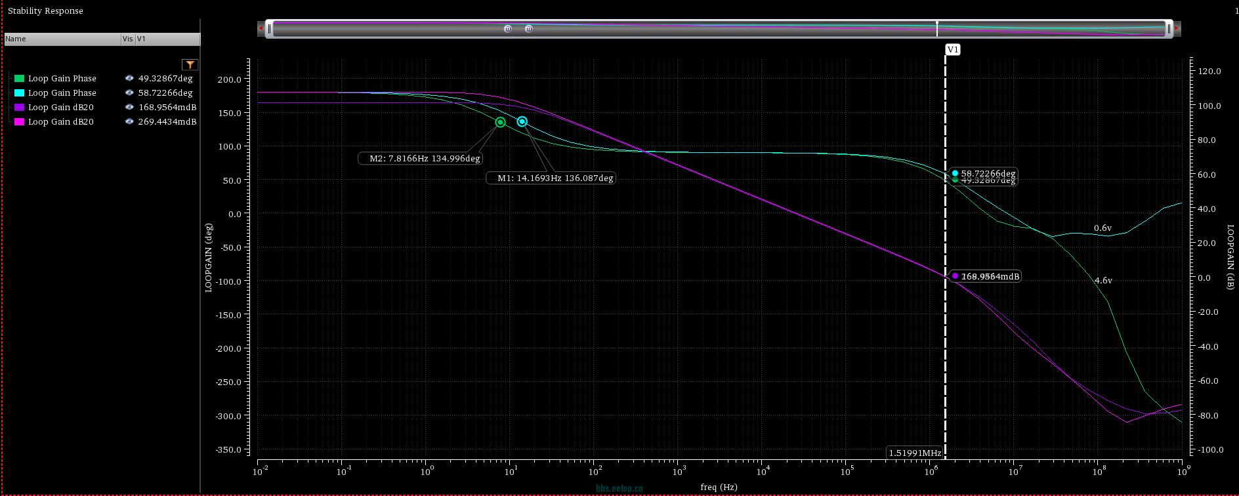Select the second Loop Gain Phase legend name
Image resolution: width=1239 pixels, height=496 pixels.
click(62, 93)
